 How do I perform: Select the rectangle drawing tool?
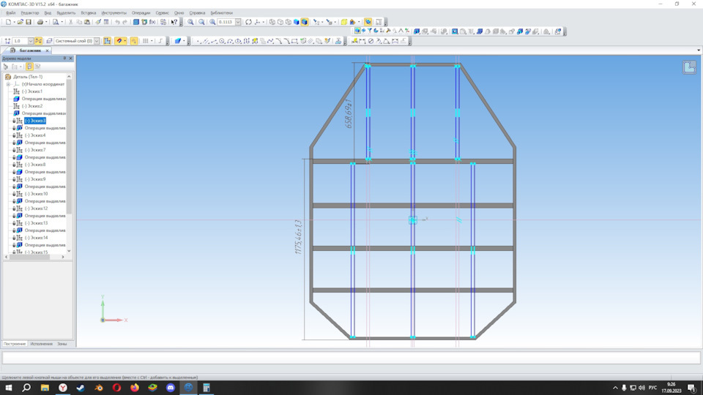tap(294, 41)
